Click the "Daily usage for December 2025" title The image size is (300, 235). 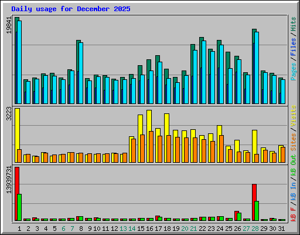coord(71,9)
